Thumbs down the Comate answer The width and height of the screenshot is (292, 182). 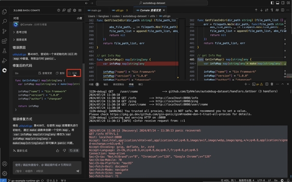64,150
